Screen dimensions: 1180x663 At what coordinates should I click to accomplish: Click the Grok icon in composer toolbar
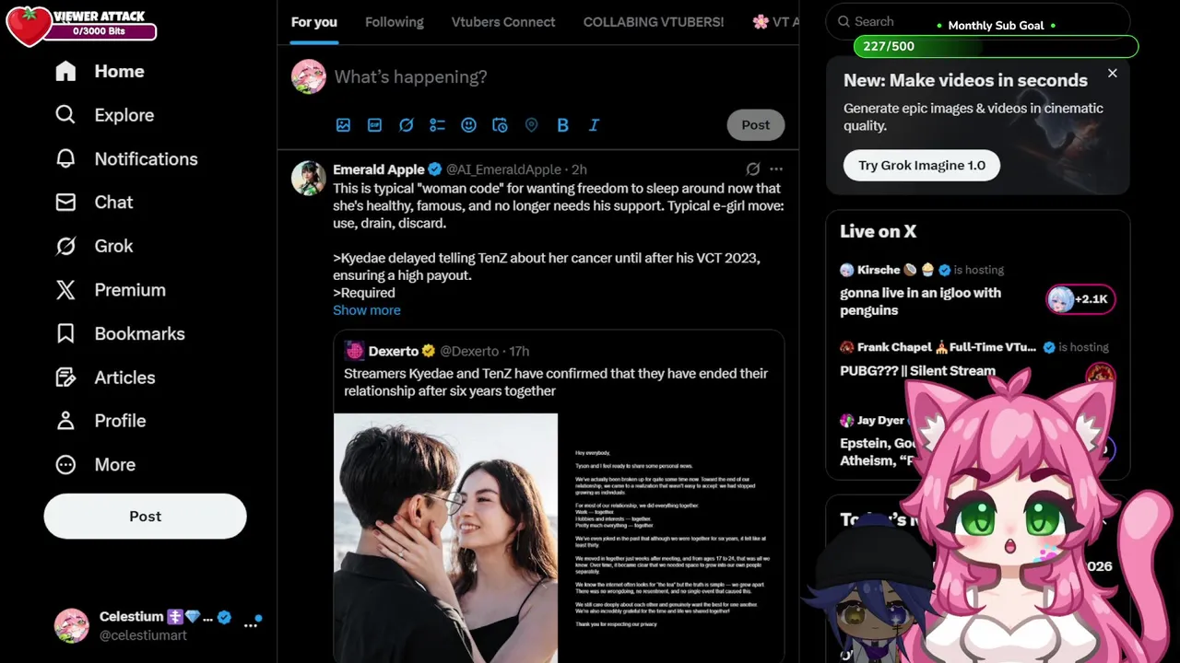(406, 125)
